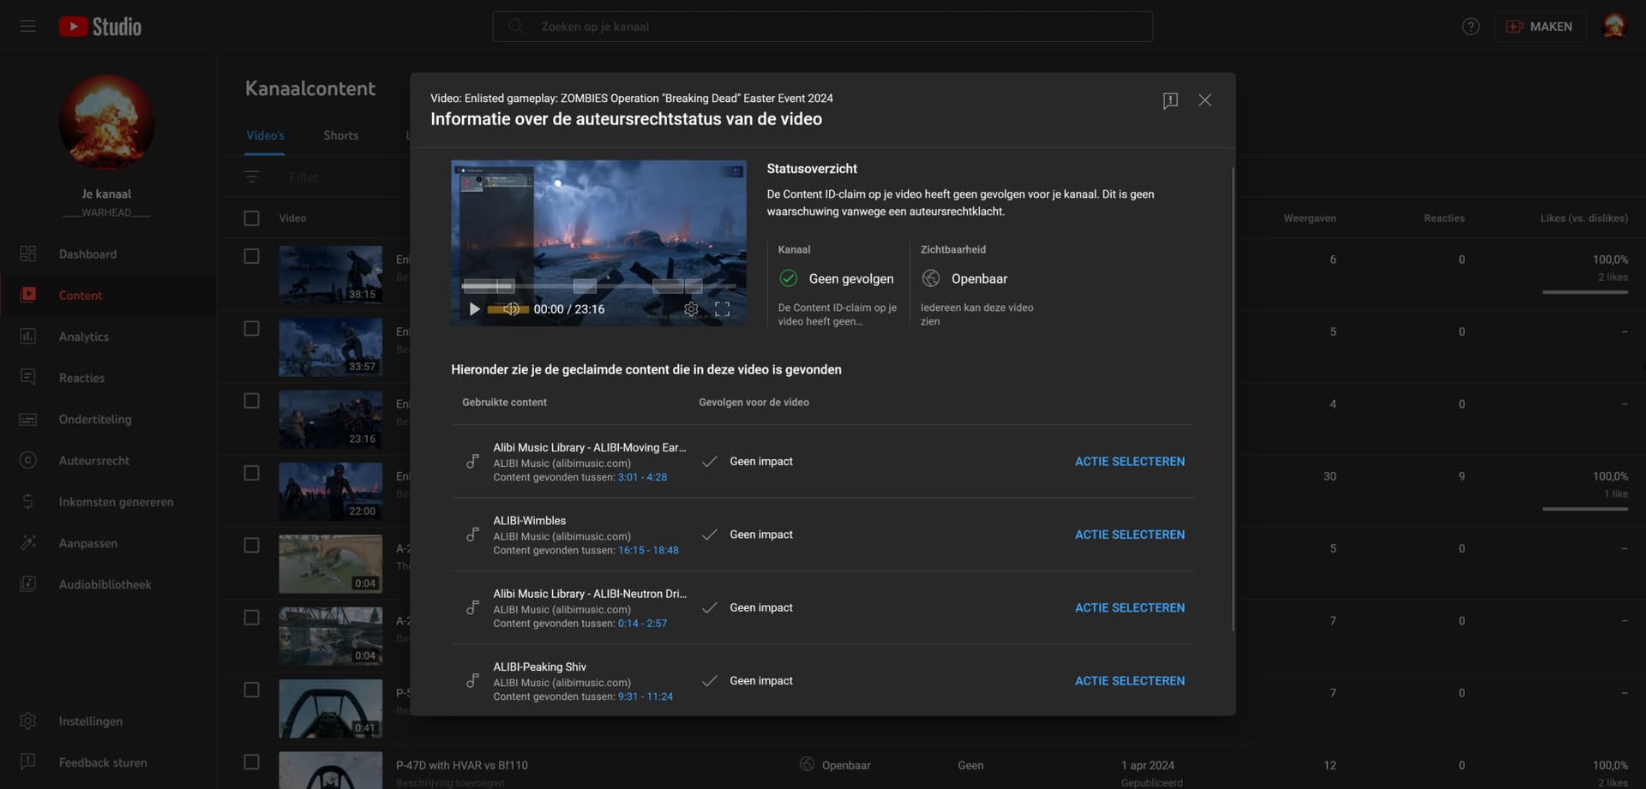Viewport: 1646px width, 789px height.
Task: Open the help question mark icon
Action: click(1470, 27)
